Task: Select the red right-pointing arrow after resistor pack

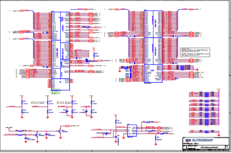Action: 197,69
